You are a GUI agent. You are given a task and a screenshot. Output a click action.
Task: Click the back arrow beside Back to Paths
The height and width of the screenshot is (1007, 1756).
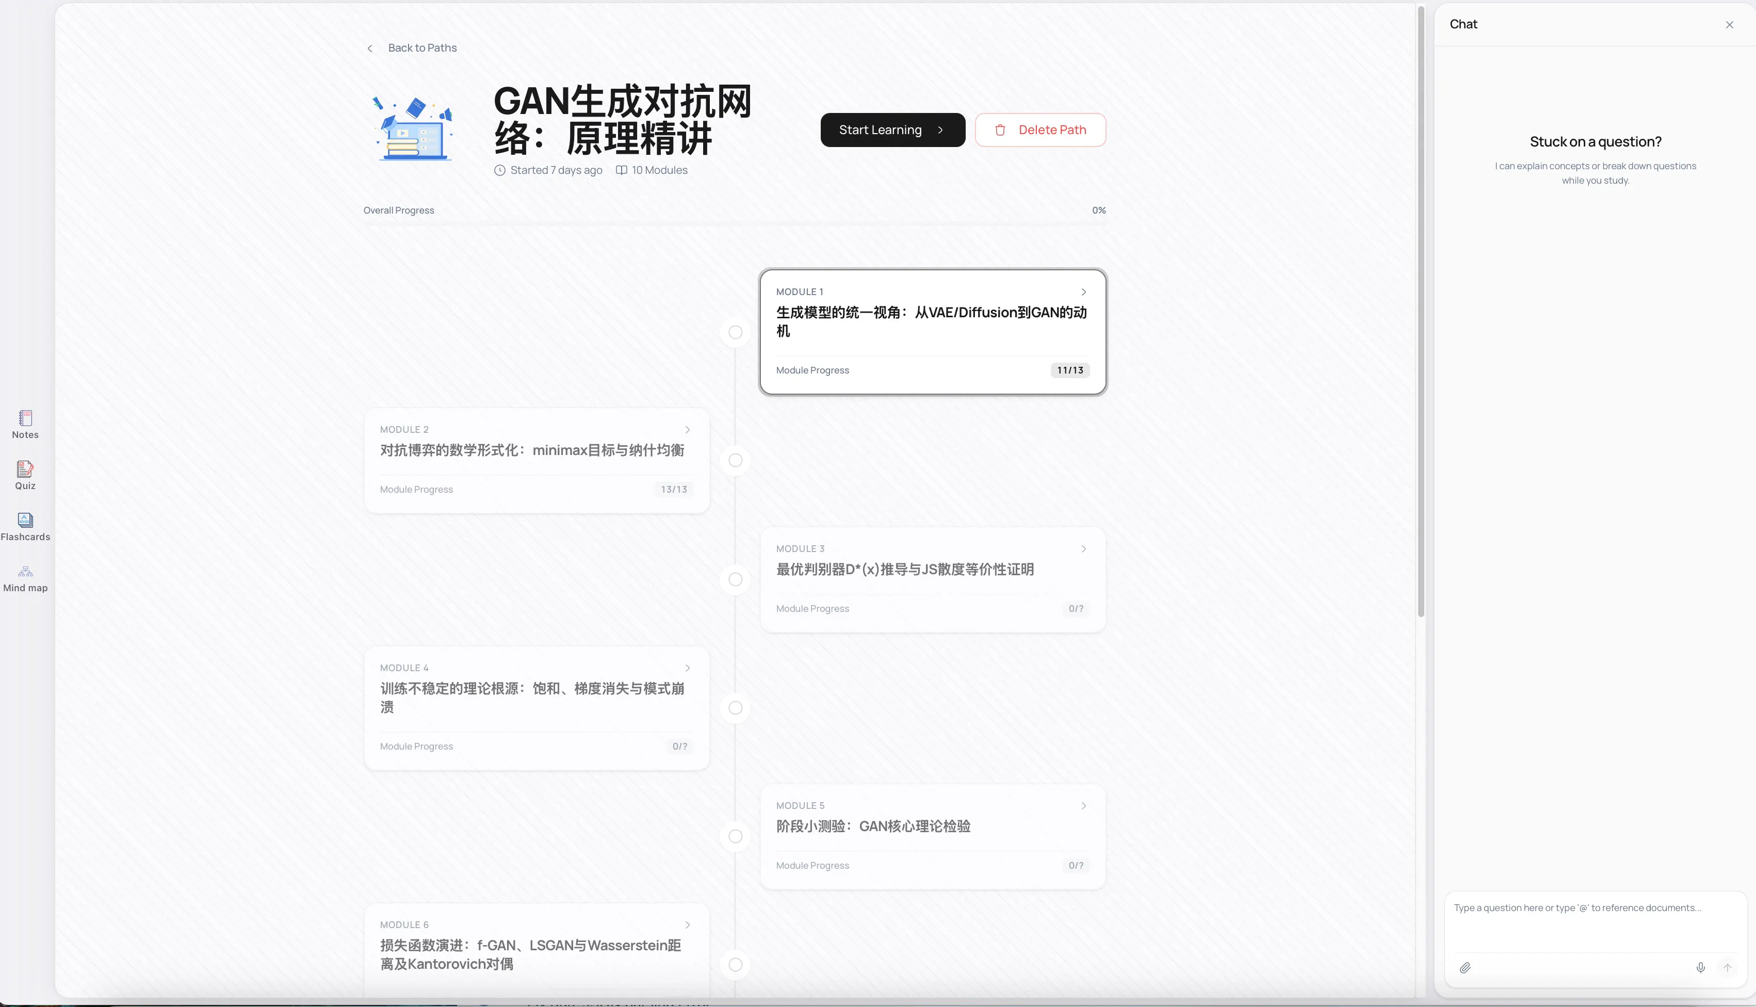click(x=370, y=48)
